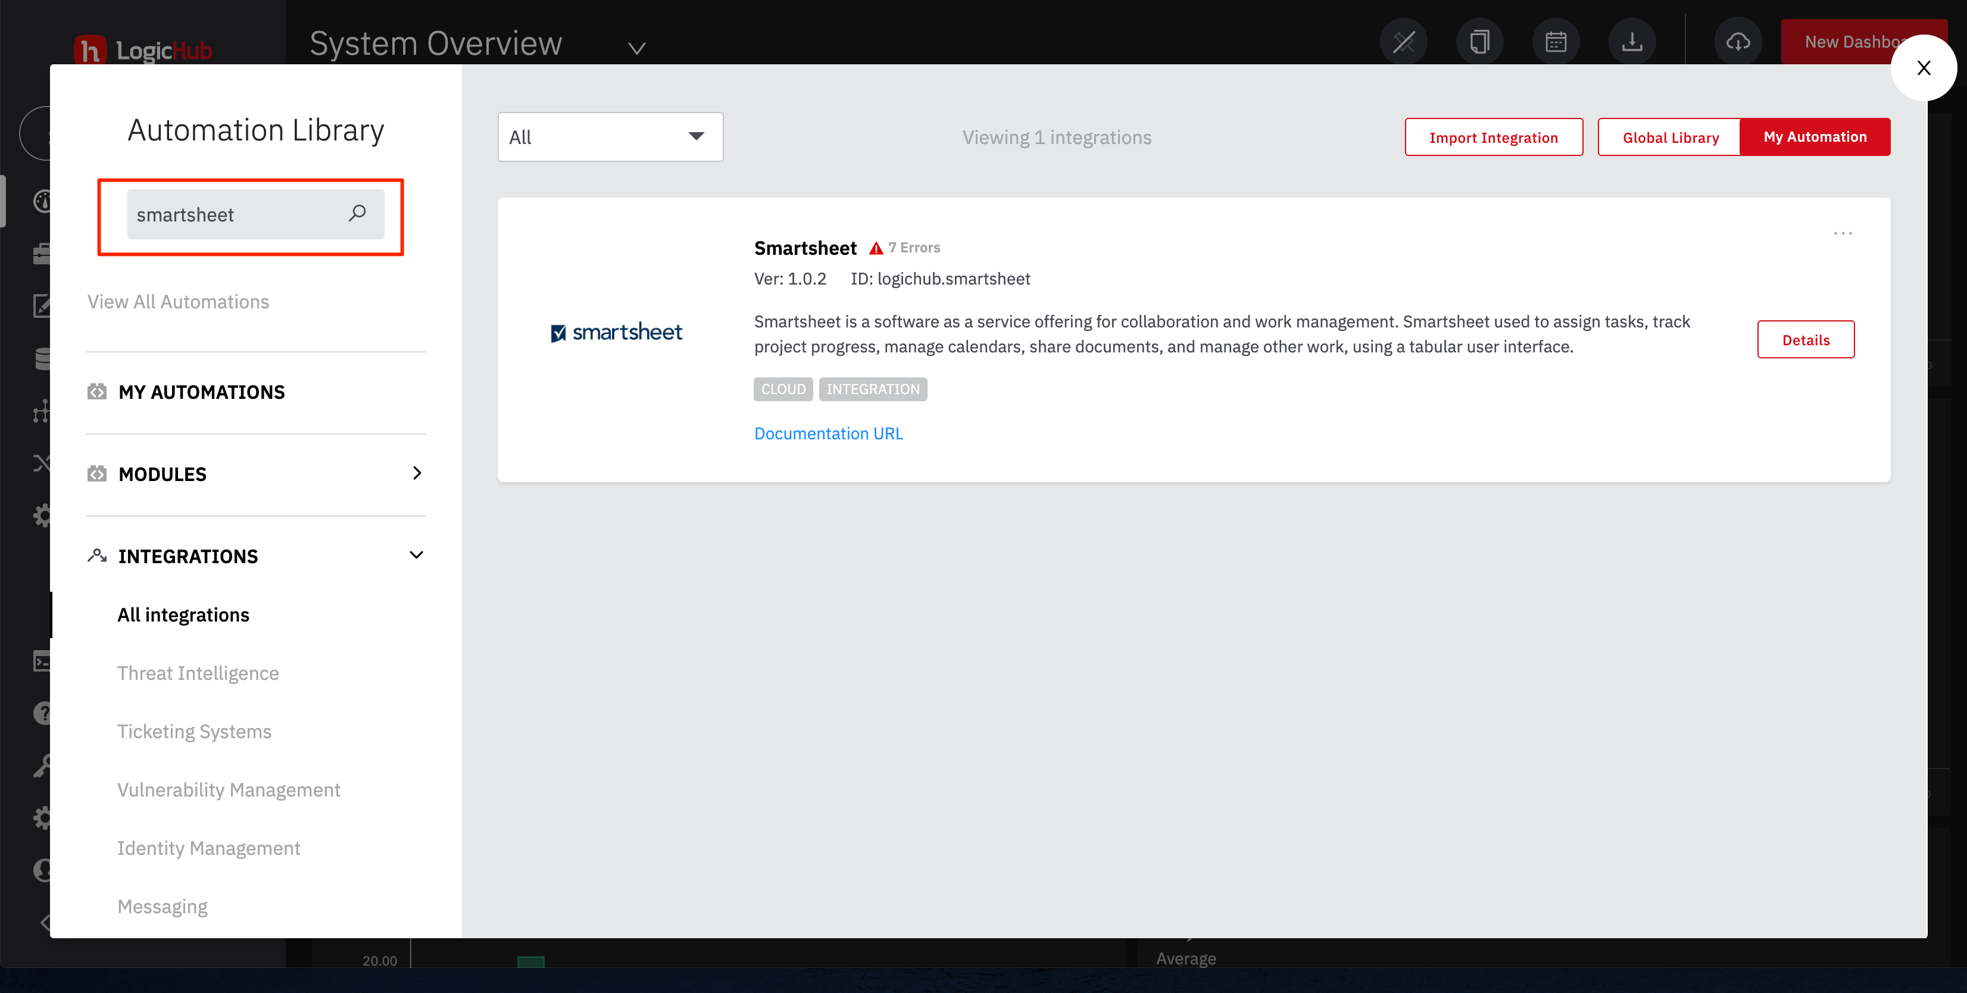This screenshot has width=1967, height=993.
Task: Click the download icon in top toolbar
Action: pos(1632,41)
